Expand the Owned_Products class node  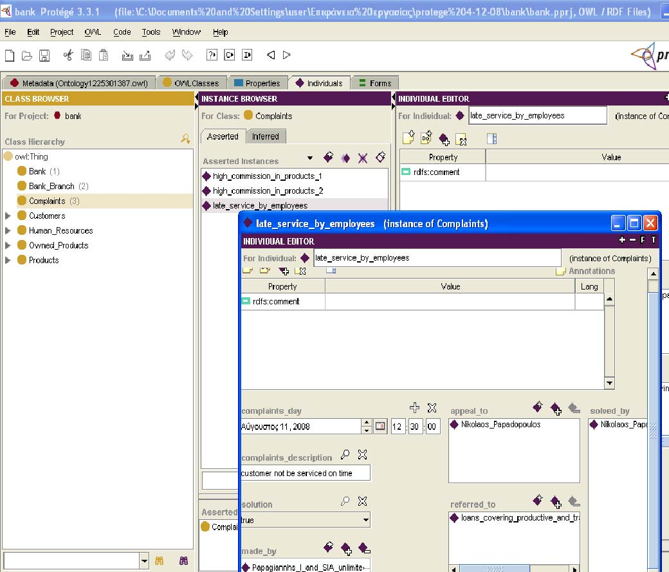(8, 245)
